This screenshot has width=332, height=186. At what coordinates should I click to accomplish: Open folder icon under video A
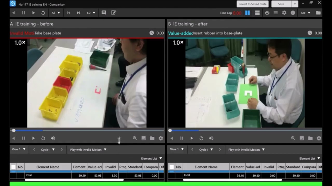[152, 138]
